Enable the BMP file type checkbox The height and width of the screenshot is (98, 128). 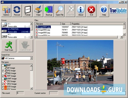pyautogui.click(x=3, y=65)
